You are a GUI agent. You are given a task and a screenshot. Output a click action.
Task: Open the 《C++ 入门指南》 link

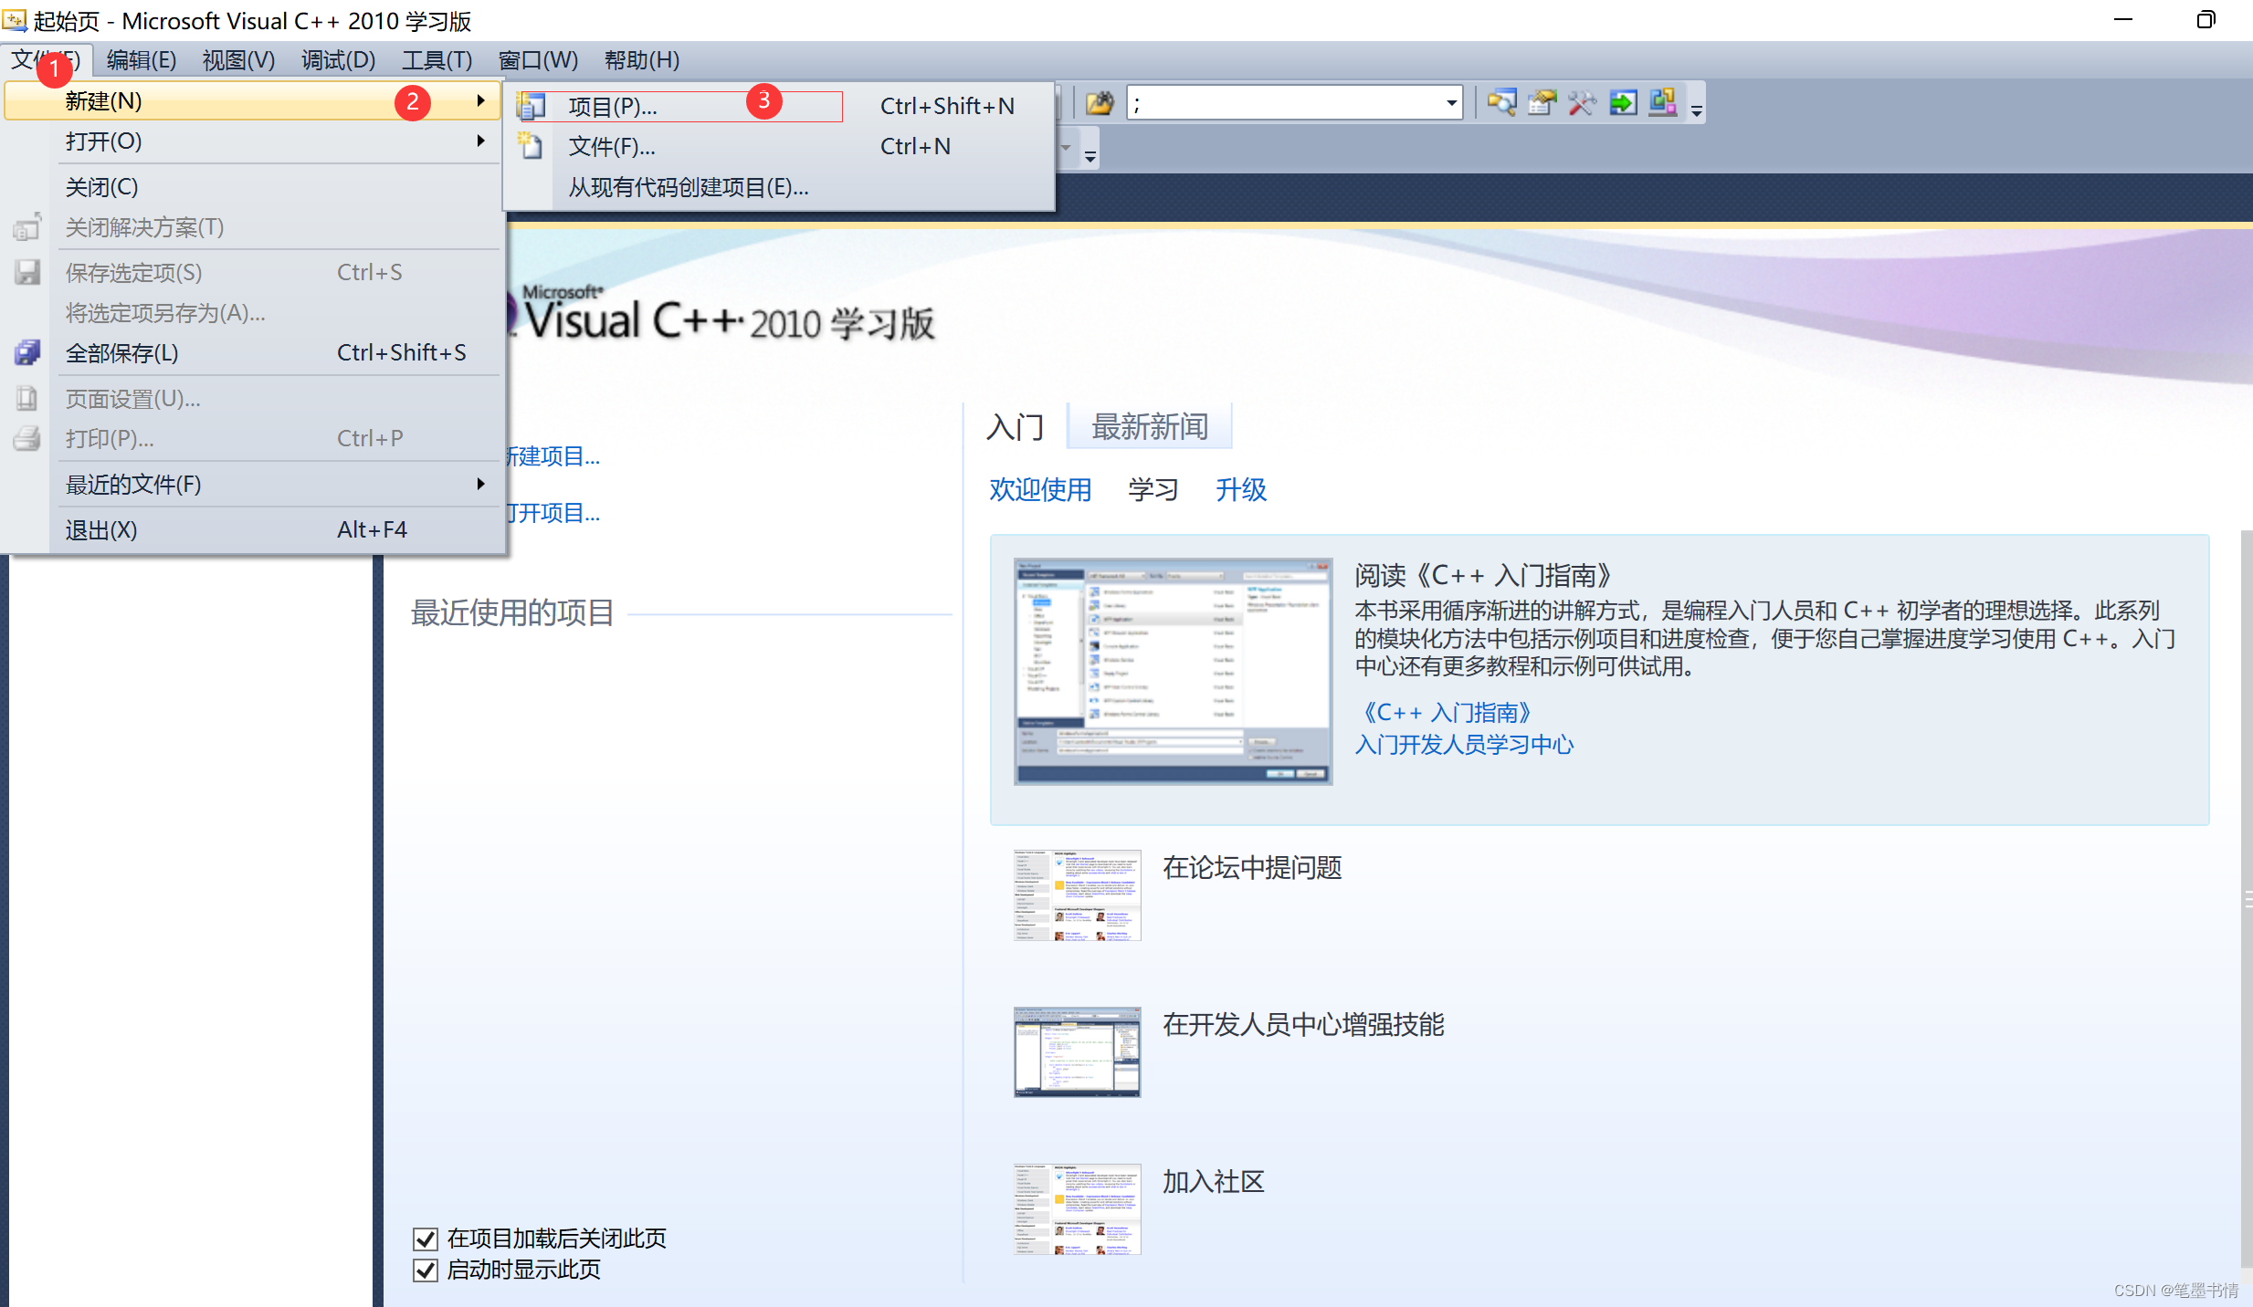(1446, 712)
